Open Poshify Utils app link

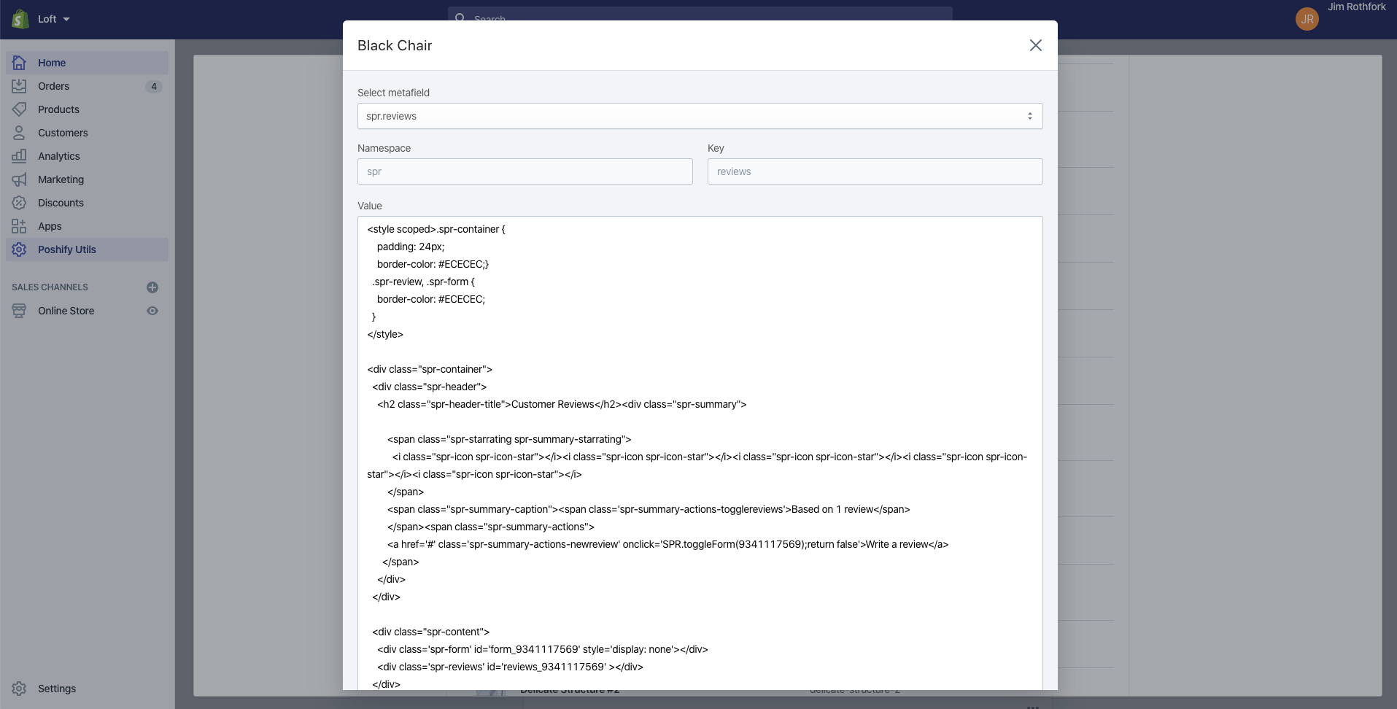(x=66, y=249)
